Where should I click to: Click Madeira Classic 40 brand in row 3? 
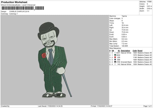[145, 57]
